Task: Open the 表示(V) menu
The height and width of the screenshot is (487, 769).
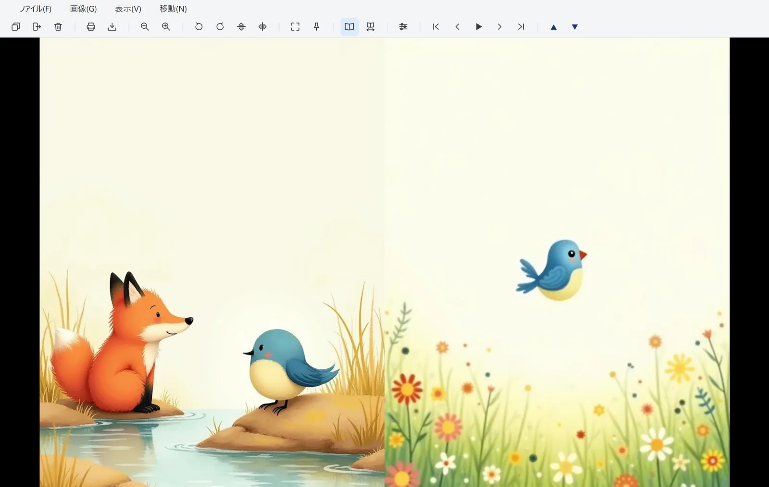Action: click(128, 9)
